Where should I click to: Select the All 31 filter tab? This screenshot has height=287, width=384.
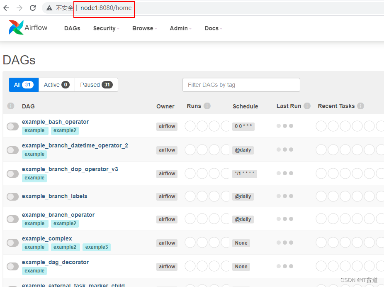[x=24, y=85]
